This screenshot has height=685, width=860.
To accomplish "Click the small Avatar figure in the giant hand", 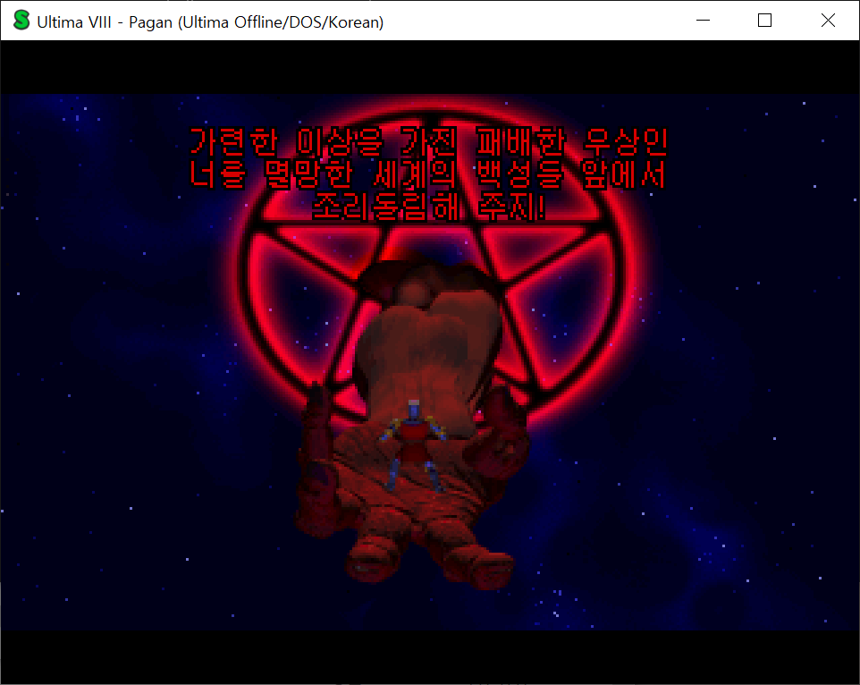I will 414,444.
